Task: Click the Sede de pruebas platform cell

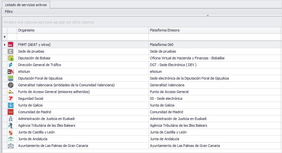Action: (x=215, y=51)
